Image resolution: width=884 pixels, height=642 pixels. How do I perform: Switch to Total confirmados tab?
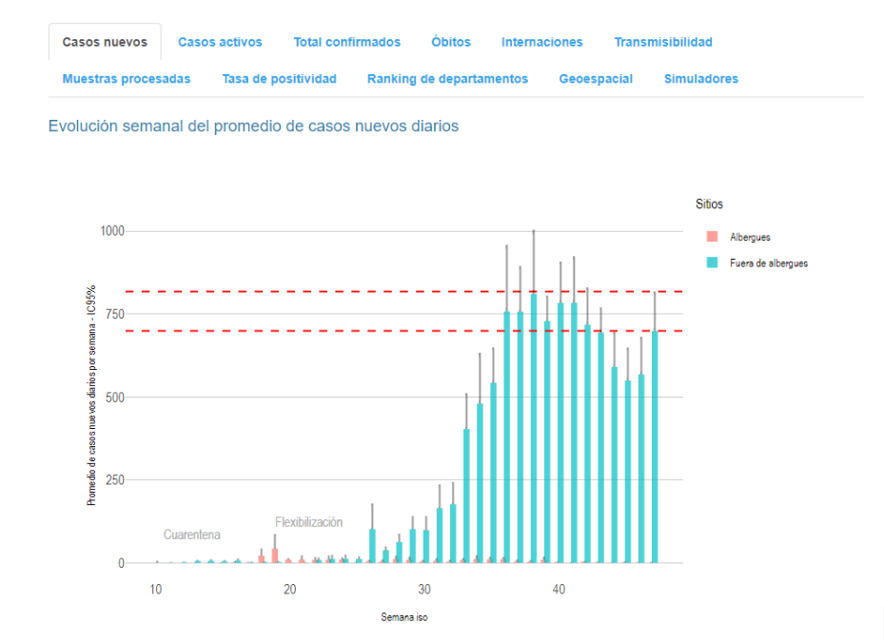pos(346,42)
